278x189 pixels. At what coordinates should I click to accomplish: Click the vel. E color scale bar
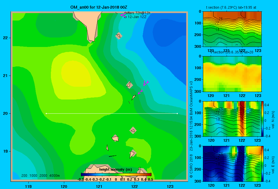pos(262,164)
